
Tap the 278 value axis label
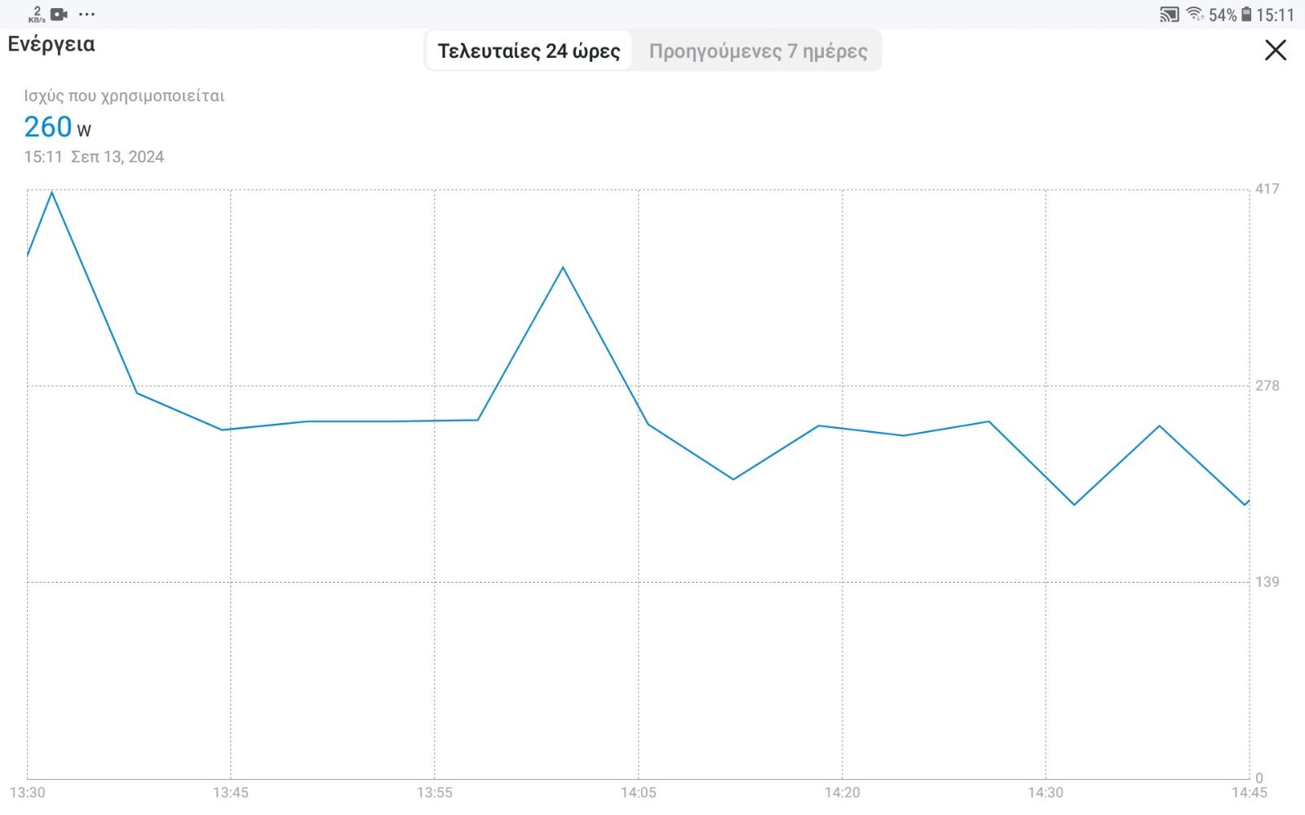pos(1267,385)
